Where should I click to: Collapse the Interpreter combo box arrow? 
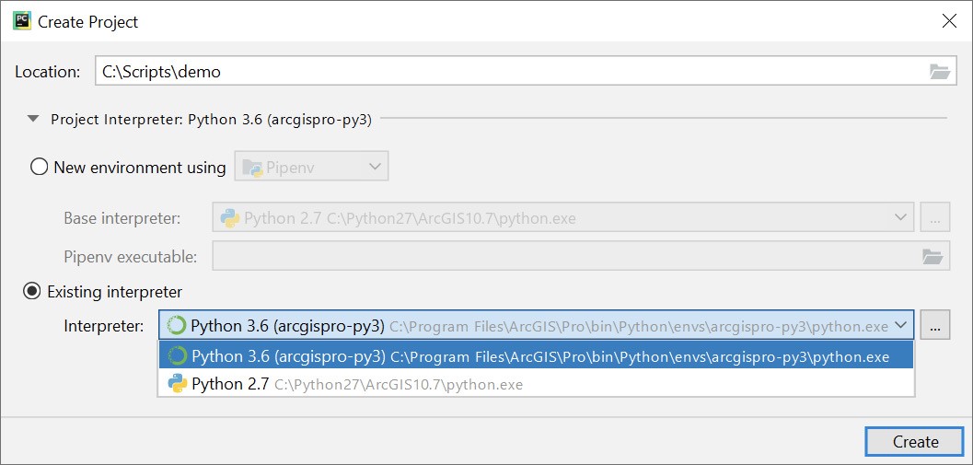900,325
